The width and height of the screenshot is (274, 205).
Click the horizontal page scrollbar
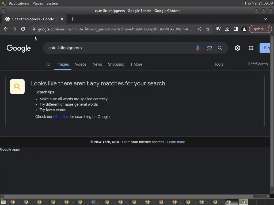[128, 196]
